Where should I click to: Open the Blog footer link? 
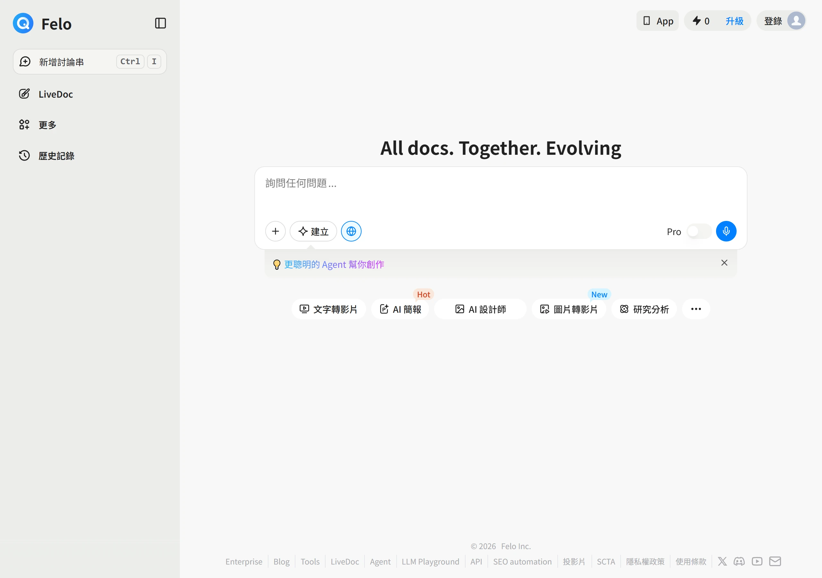[281, 562]
